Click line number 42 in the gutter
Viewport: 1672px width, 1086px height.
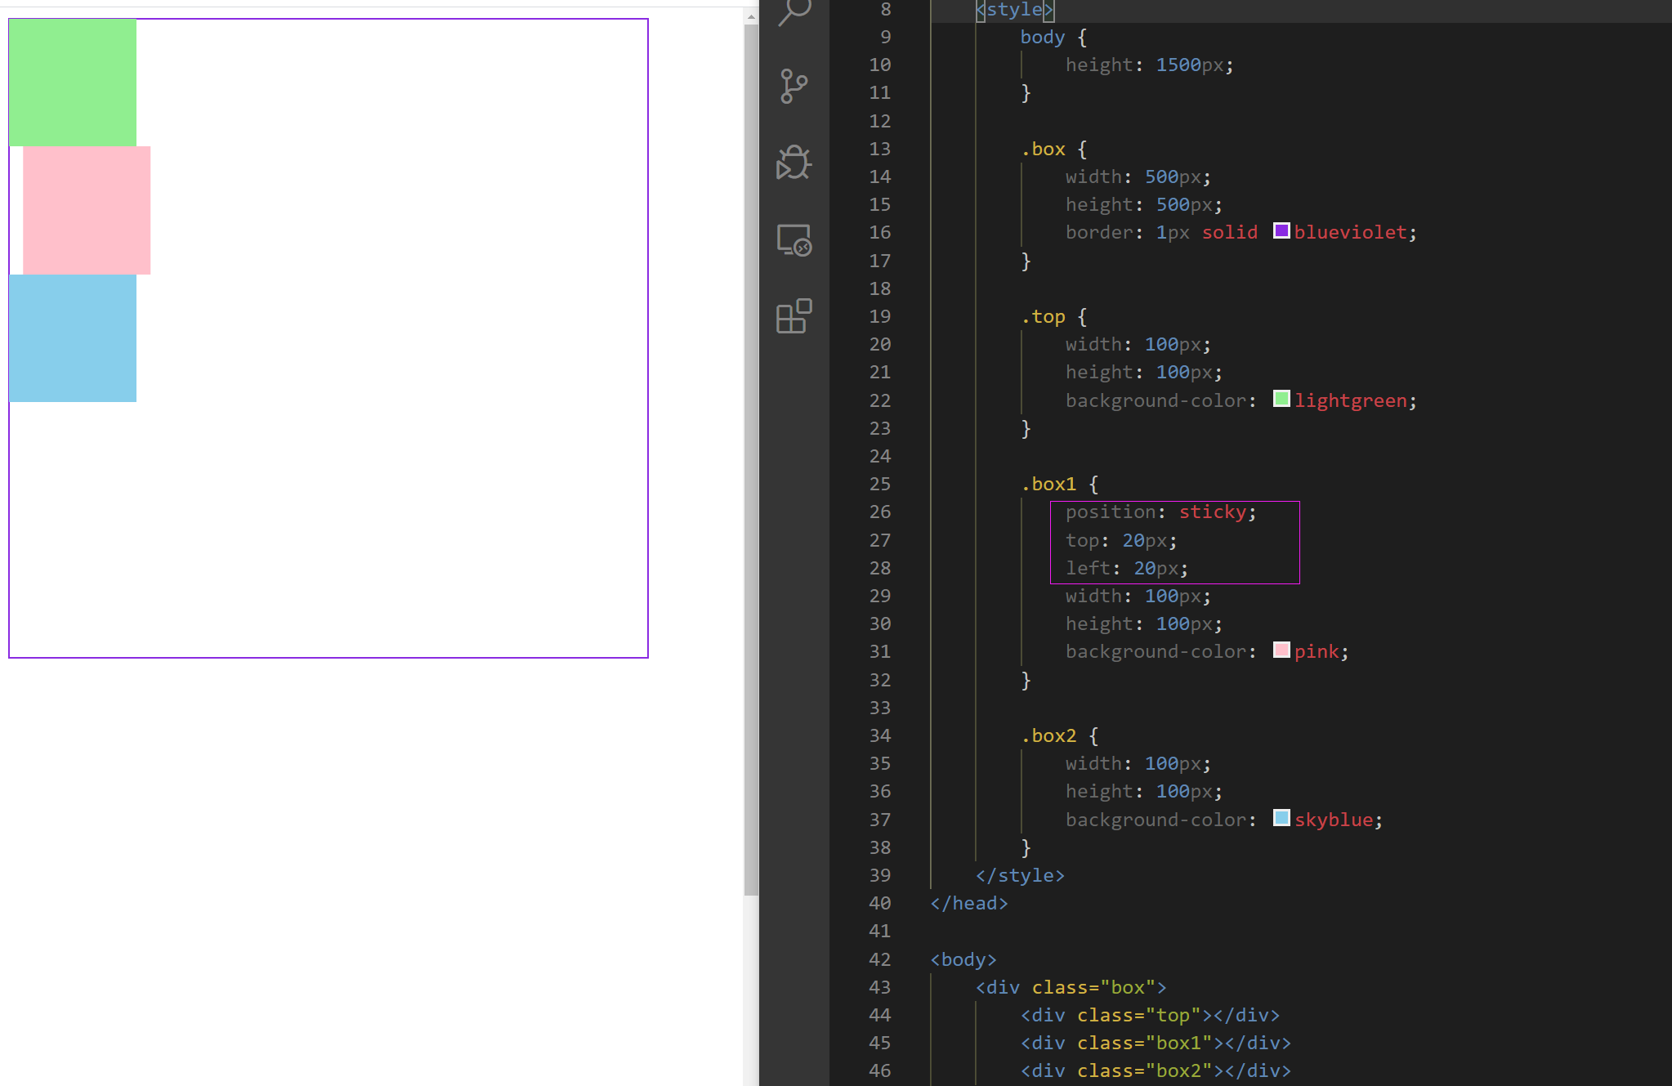(879, 959)
